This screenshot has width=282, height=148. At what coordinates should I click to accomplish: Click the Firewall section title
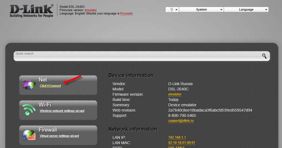(x=48, y=130)
